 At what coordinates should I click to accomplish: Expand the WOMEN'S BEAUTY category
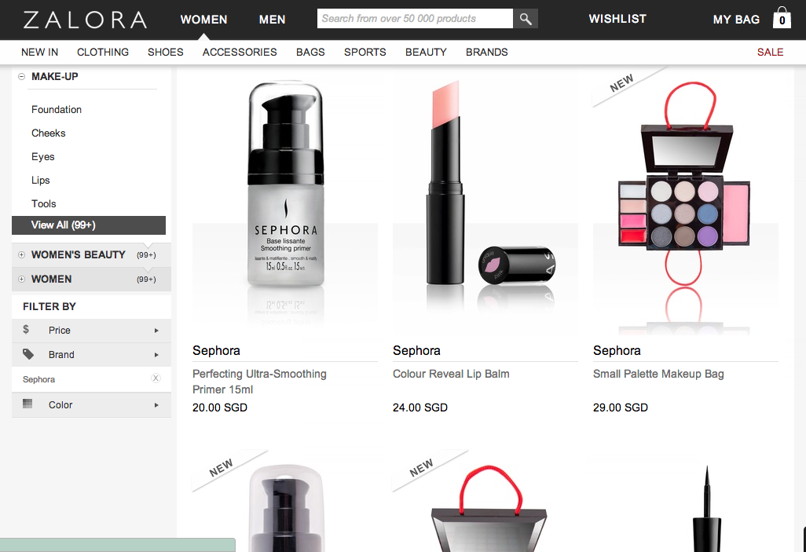(21, 255)
